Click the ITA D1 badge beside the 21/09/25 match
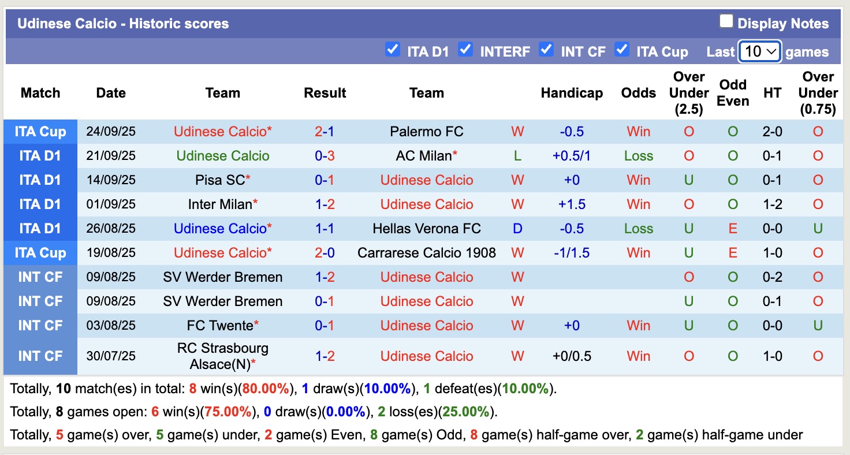The height and width of the screenshot is (455, 850). pyautogui.click(x=40, y=155)
